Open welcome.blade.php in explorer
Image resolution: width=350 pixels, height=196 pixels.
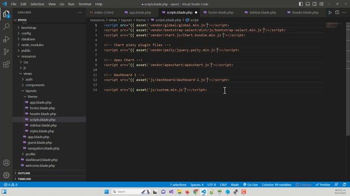pos(40,166)
